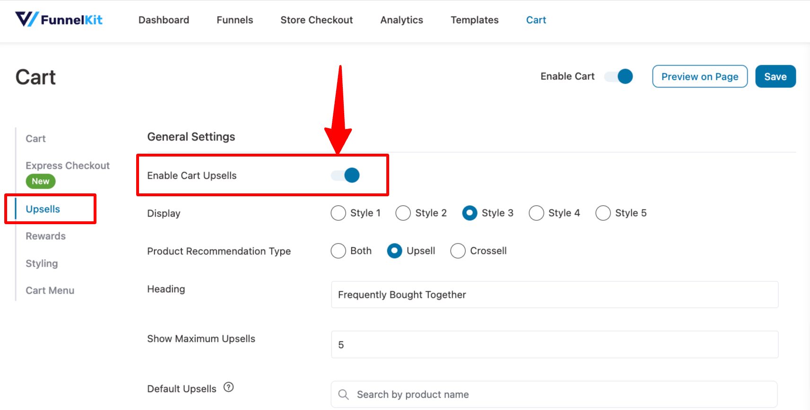This screenshot has width=810, height=410.
Task: Toggle the Enable Cart switch
Action: (x=619, y=76)
